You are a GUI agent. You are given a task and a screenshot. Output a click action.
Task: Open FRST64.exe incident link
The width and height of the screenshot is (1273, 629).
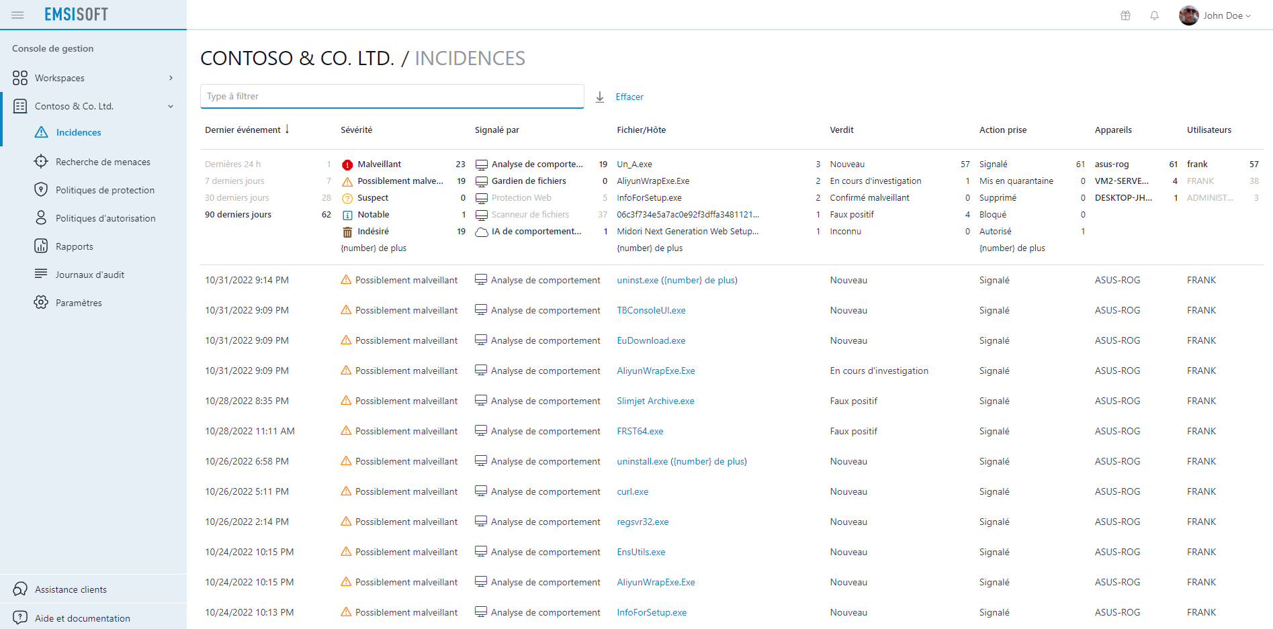click(640, 431)
